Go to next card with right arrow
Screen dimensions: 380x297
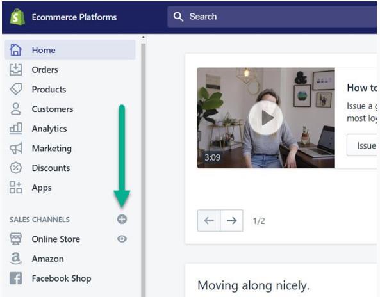pos(232,221)
